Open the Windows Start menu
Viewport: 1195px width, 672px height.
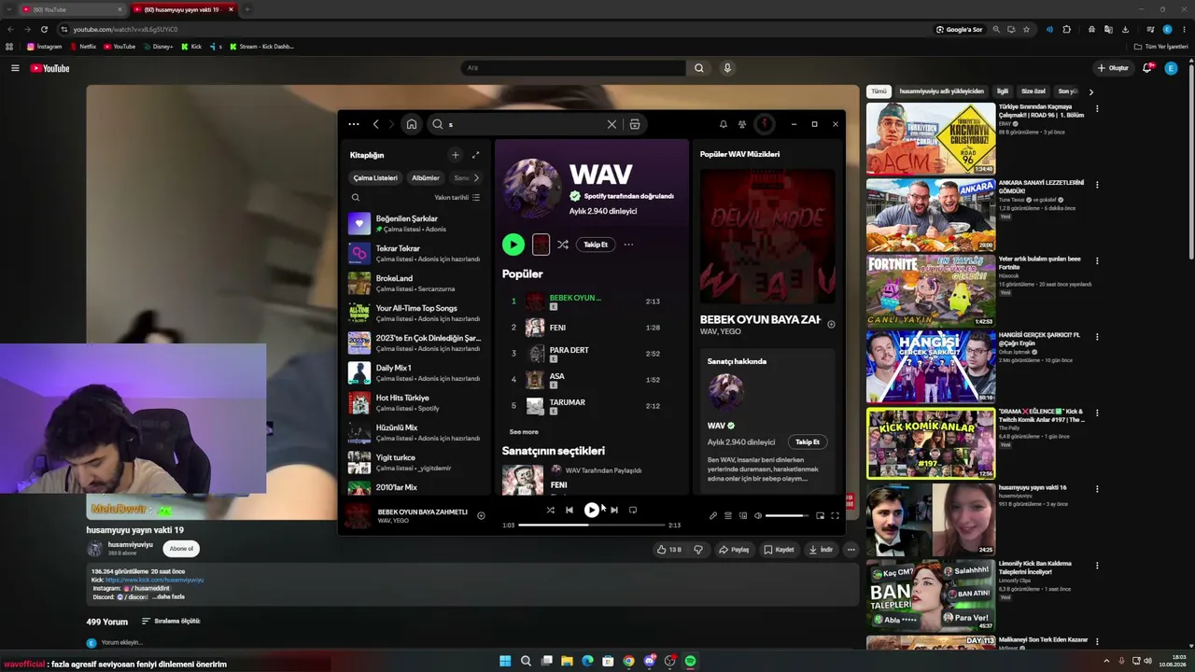(505, 661)
